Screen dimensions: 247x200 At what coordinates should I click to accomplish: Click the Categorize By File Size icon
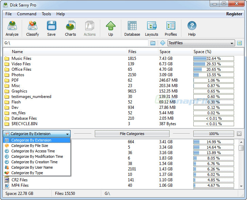(x=7, y=146)
